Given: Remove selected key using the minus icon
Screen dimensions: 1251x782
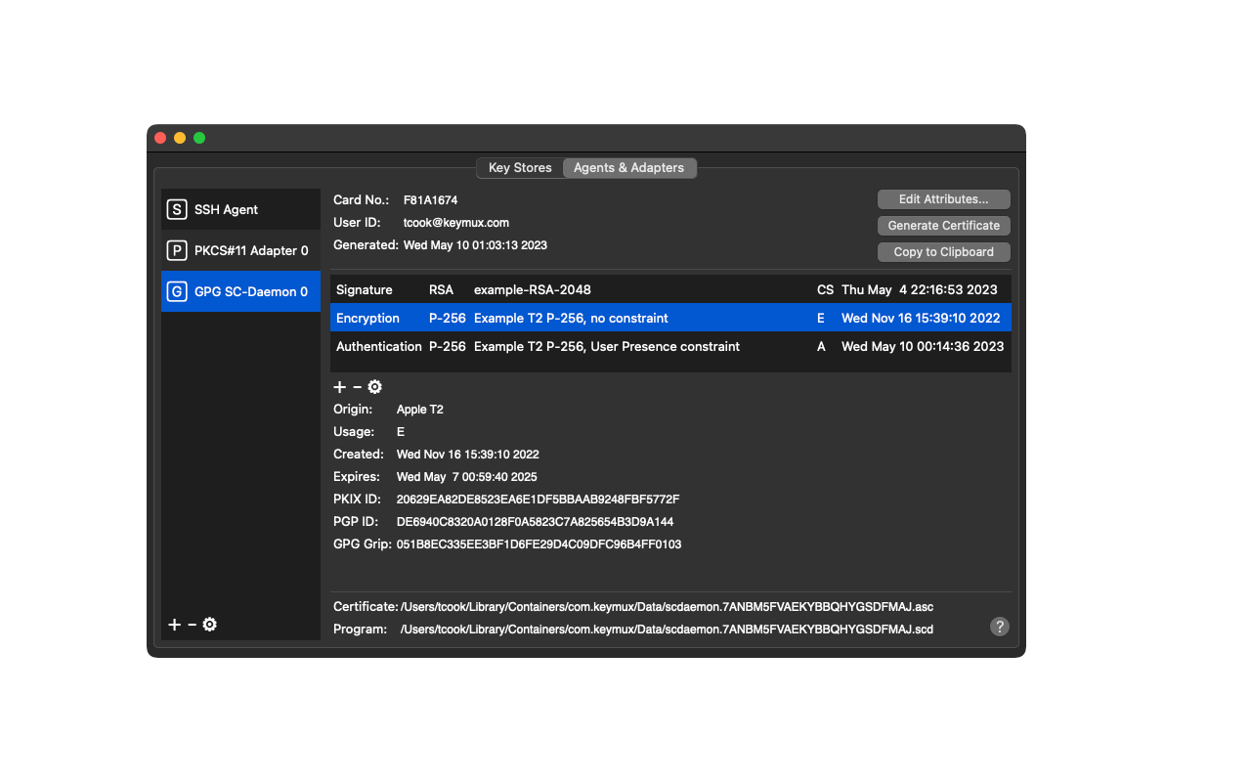Looking at the screenshot, I should 356,387.
